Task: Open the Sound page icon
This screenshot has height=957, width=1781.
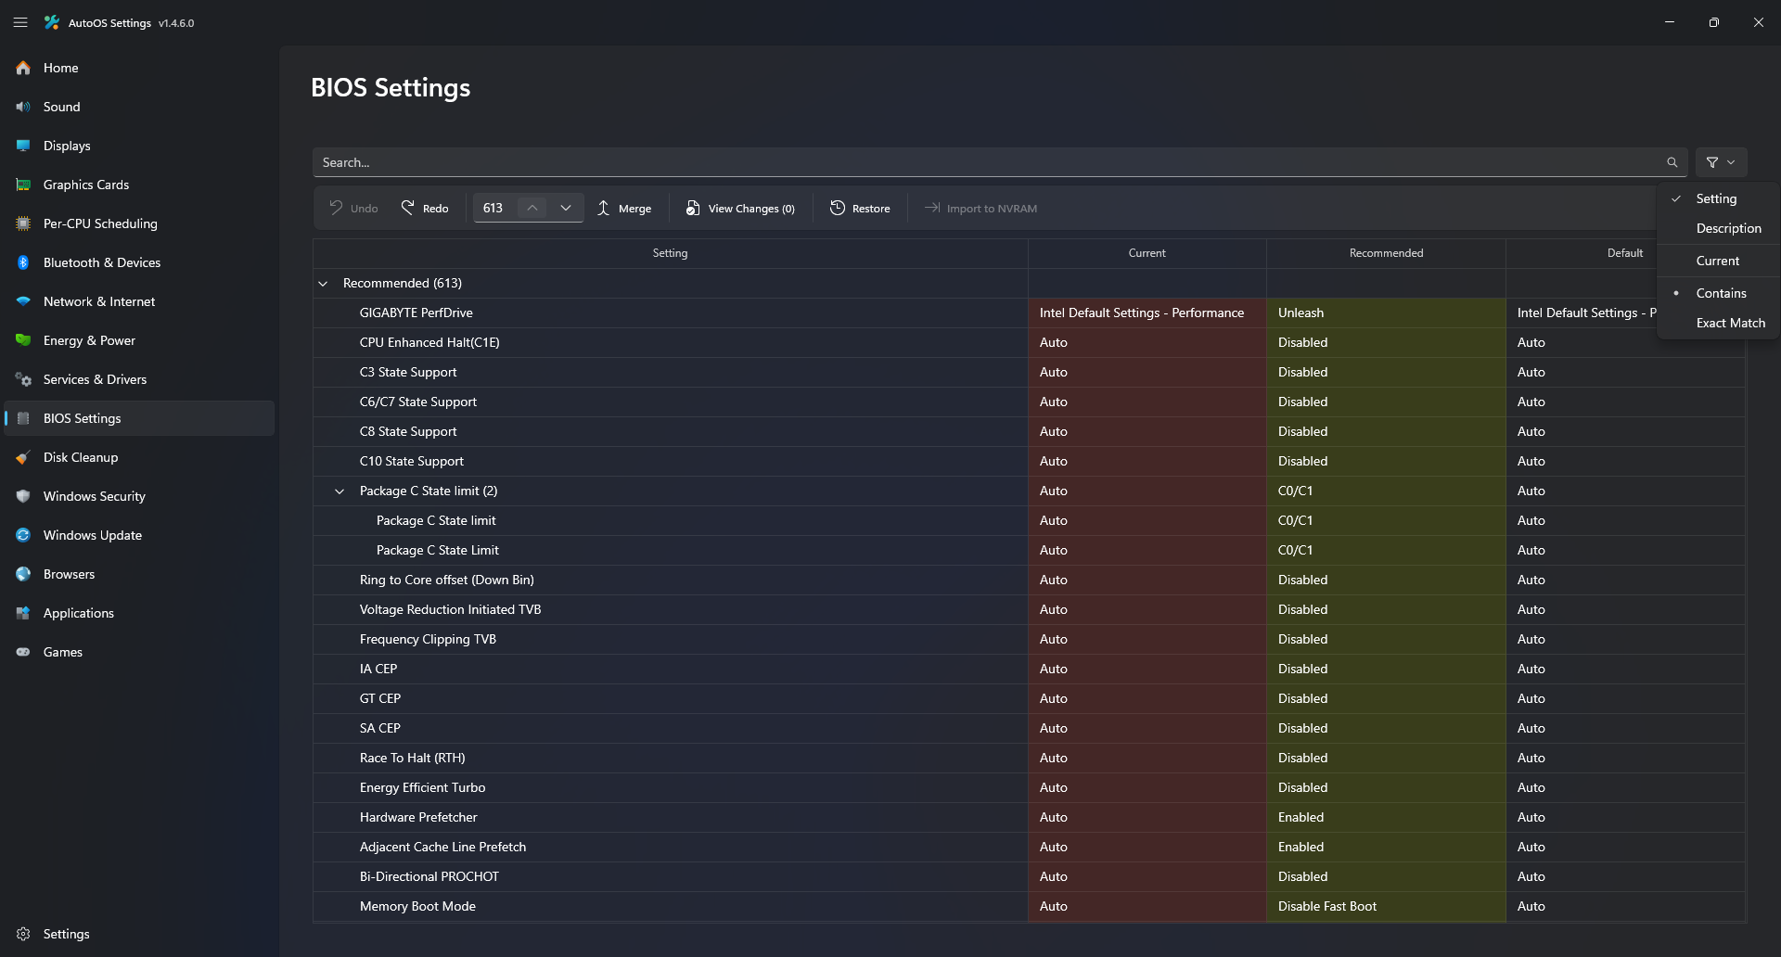Action: click(23, 107)
